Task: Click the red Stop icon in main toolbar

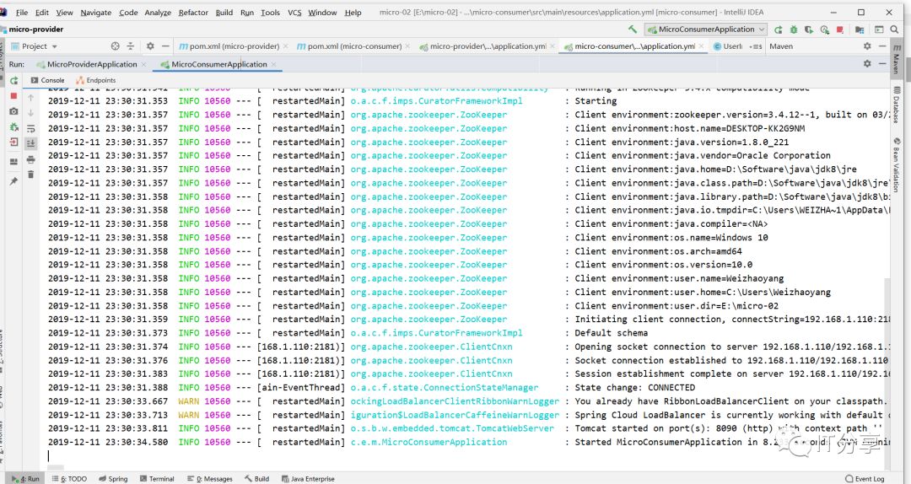Action: tap(840, 29)
